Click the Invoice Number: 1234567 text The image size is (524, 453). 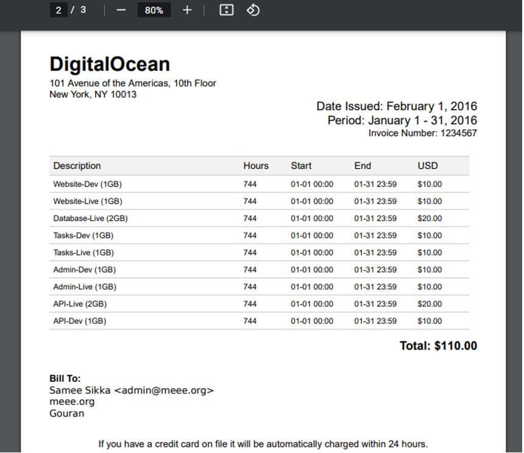pos(422,133)
